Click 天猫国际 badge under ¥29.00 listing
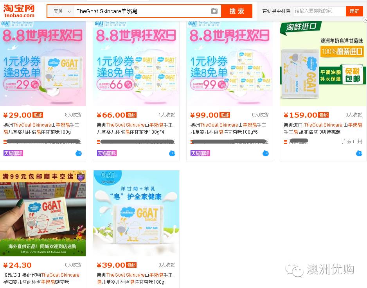This screenshot has width=367, height=288. click(x=13, y=153)
